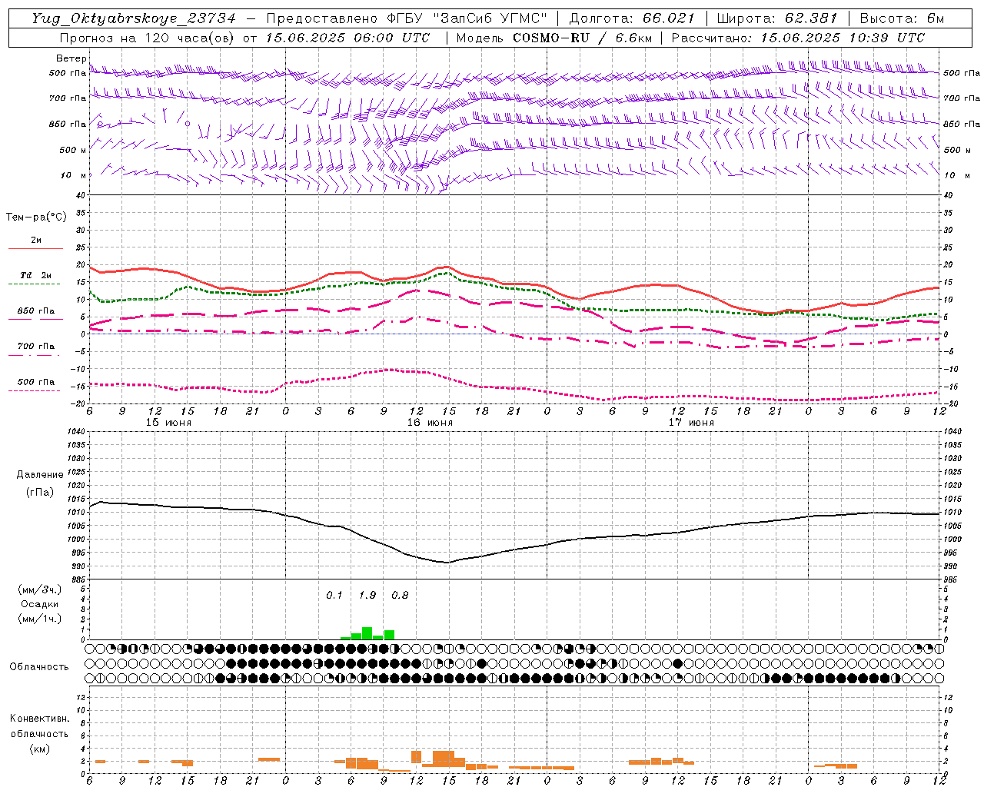Click the Давление panel label
This screenshot has width=984, height=787.
pyautogui.click(x=40, y=475)
